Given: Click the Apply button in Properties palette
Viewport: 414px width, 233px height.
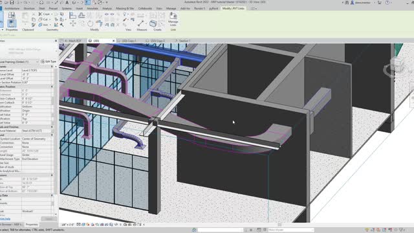Looking at the screenshot, I should pyautogui.click(x=49, y=219).
